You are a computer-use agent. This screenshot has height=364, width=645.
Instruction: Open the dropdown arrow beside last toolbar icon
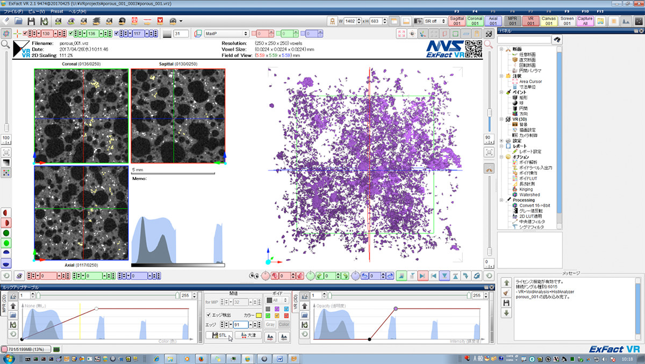tap(181, 21)
